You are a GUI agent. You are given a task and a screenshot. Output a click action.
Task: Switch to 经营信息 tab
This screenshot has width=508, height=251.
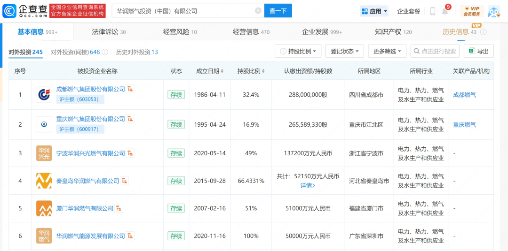[251, 31]
